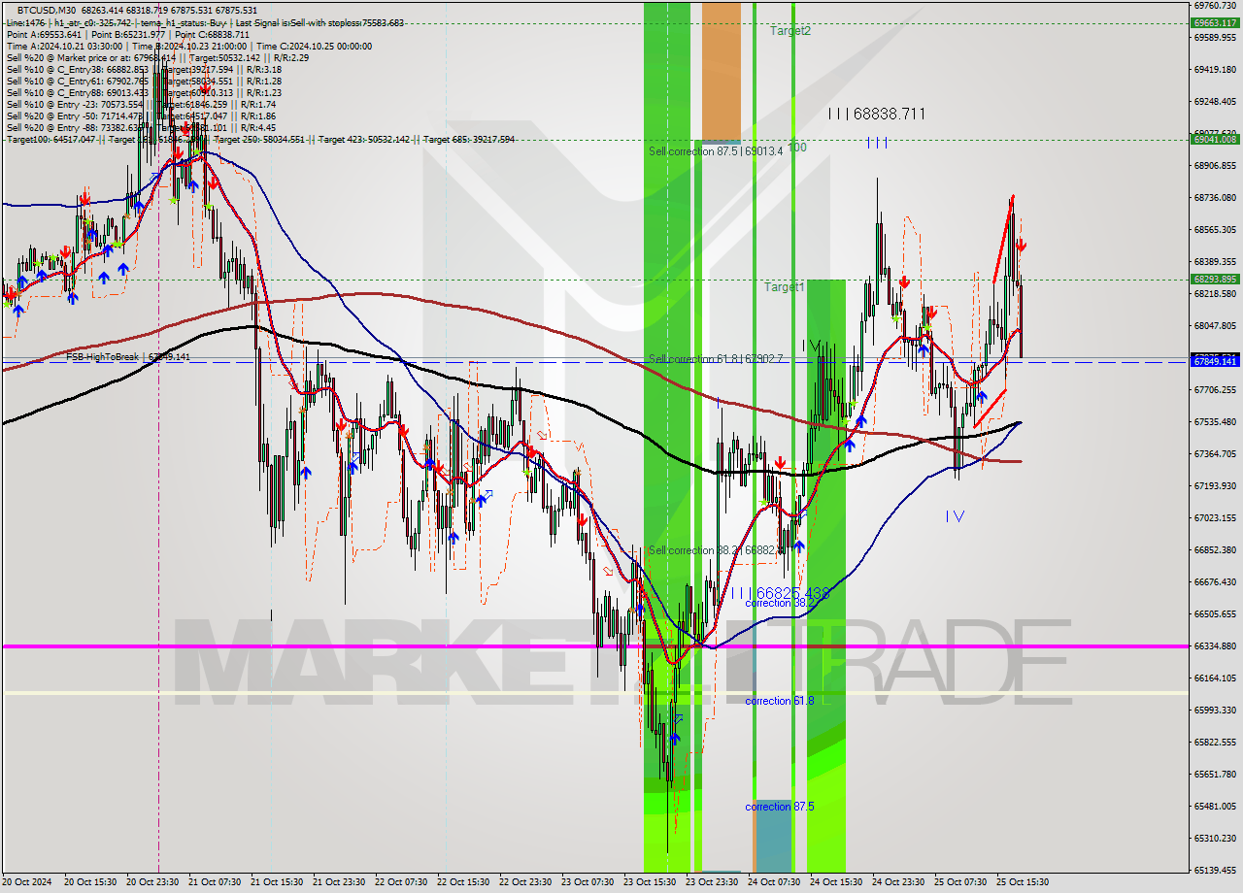Click the 'I I I 68838.711' wave label
The image size is (1243, 893).
click(x=876, y=115)
